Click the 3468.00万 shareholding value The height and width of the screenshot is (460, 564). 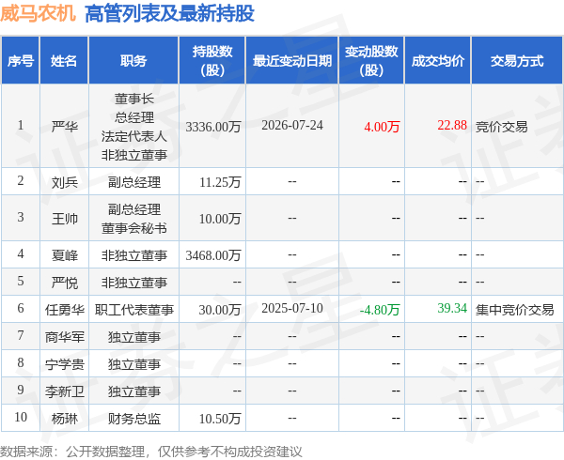(213, 255)
